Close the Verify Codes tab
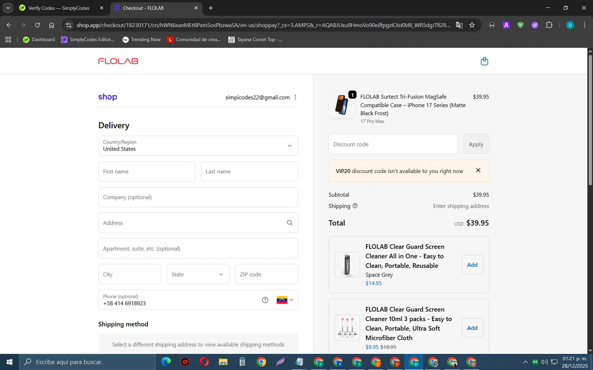 coord(102,8)
